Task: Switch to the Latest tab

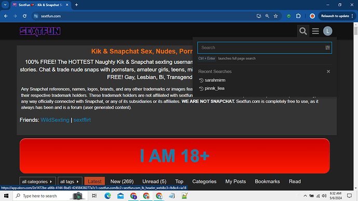Action: 94,182
